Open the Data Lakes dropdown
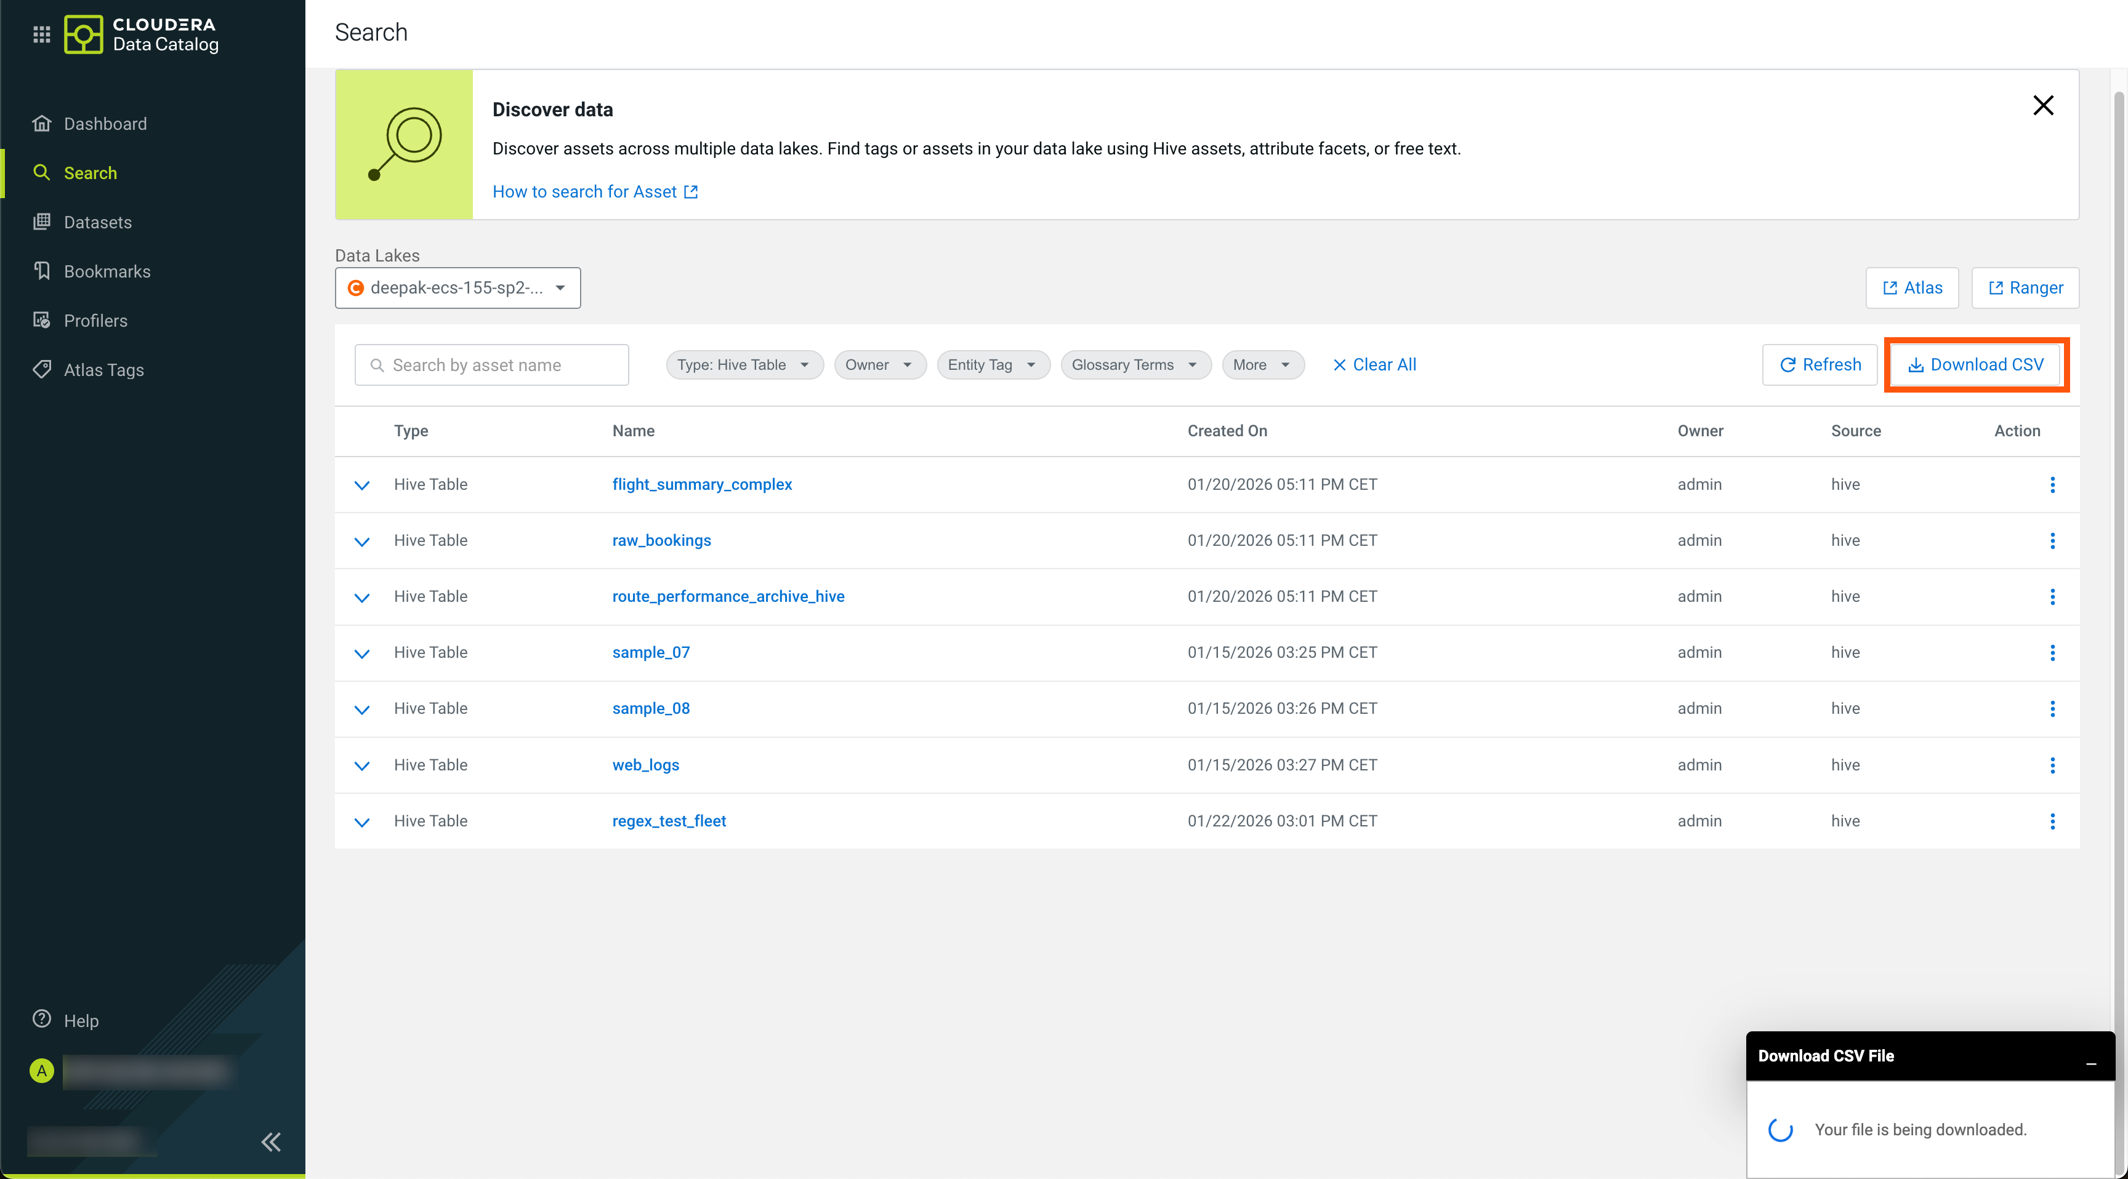This screenshot has height=1179, width=2128. tap(457, 288)
